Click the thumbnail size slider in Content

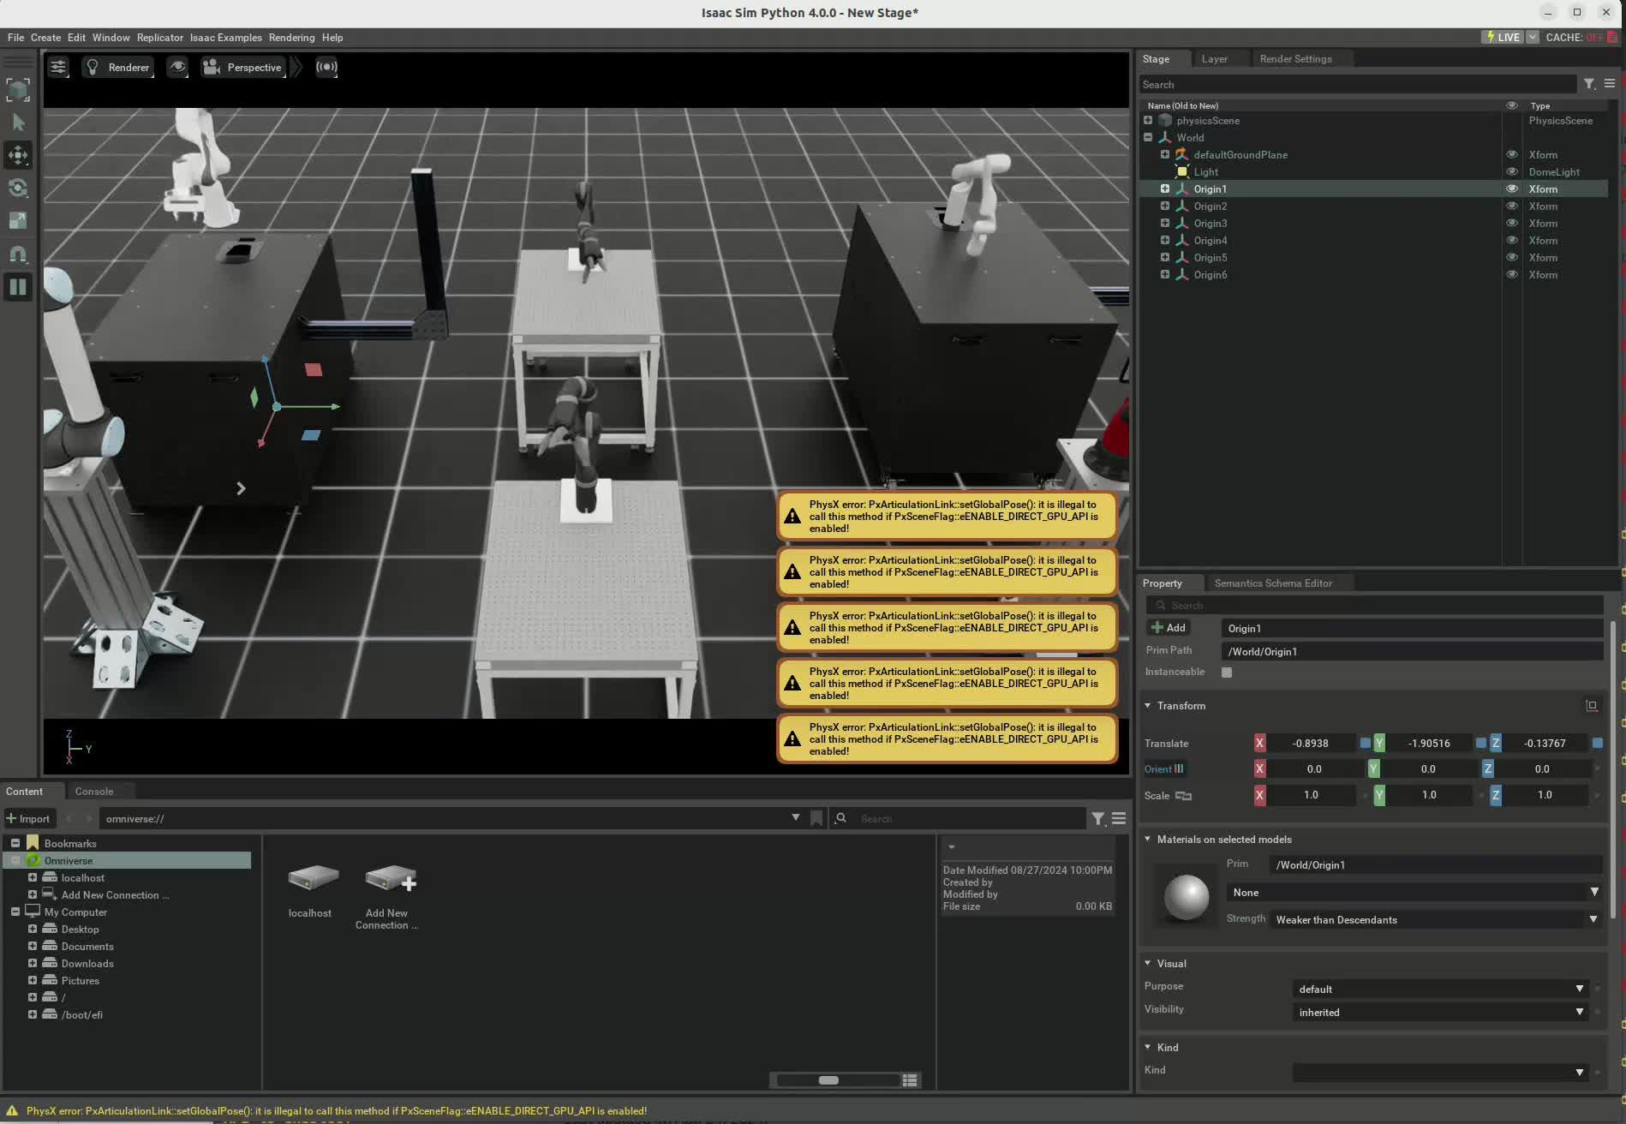click(828, 1080)
